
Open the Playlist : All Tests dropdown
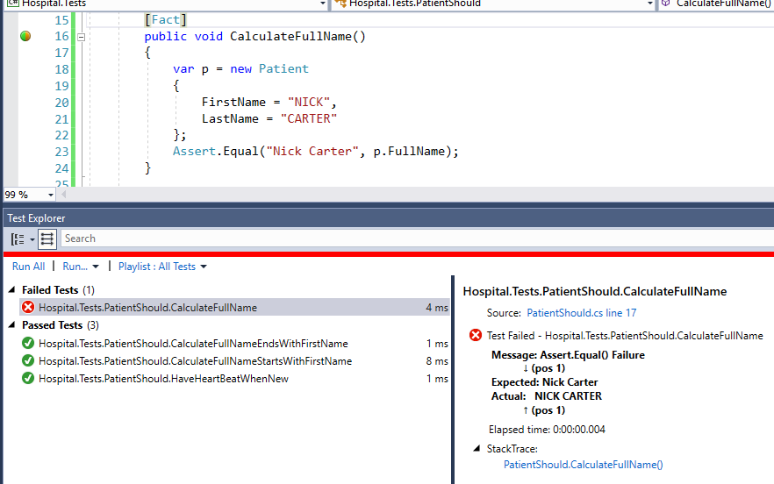pos(162,267)
